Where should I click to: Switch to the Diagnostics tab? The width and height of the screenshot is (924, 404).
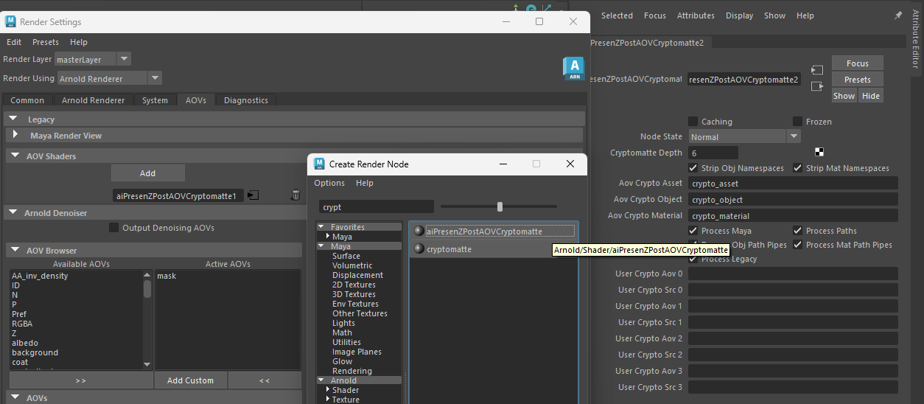point(246,100)
